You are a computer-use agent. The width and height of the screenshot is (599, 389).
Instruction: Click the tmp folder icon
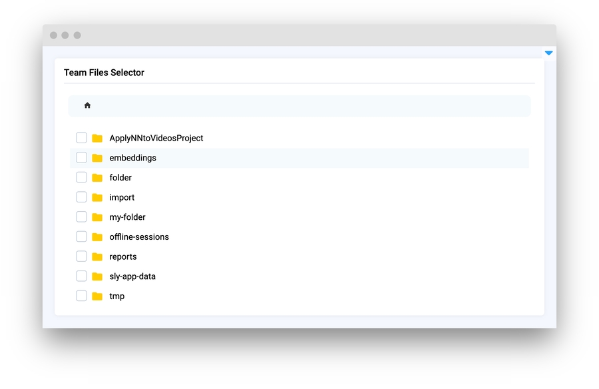click(97, 296)
